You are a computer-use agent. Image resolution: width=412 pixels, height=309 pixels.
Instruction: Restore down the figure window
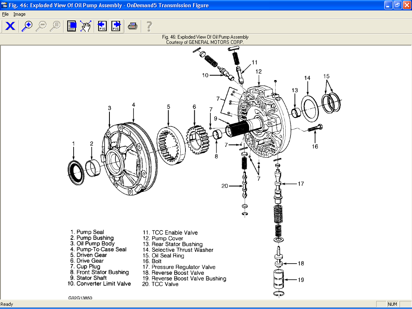click(398, 5)
